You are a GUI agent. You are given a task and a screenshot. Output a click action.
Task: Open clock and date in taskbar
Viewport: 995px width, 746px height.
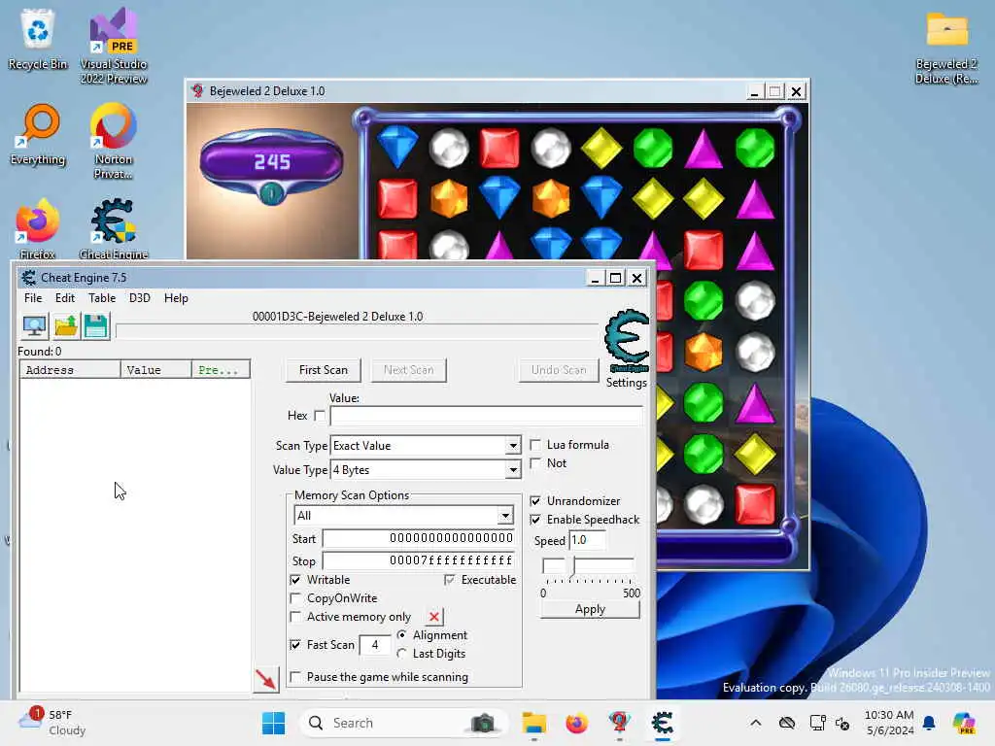889,723
